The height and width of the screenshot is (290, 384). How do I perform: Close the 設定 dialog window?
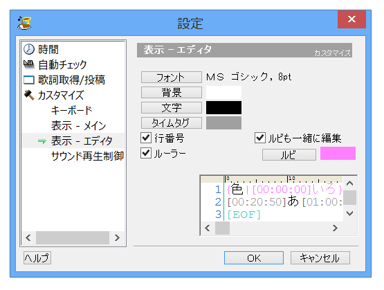pos(351,19)
